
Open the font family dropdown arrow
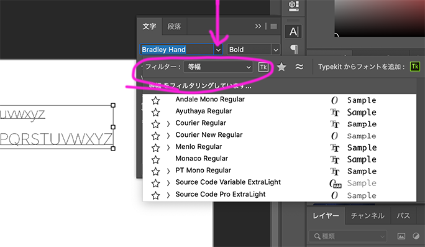point(218,50)
